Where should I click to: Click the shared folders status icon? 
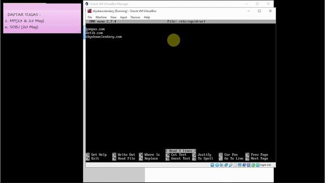(235, 165)
